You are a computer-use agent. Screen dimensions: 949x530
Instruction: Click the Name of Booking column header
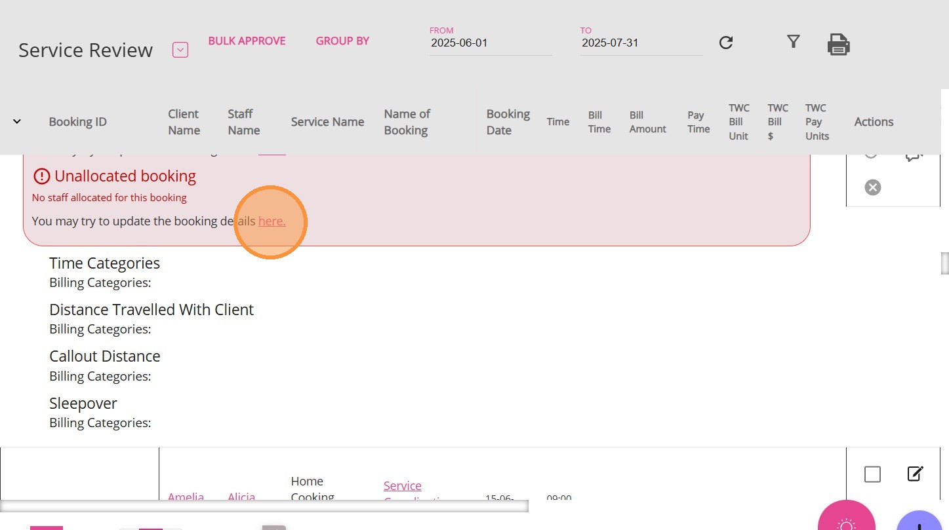coord(407,122)
